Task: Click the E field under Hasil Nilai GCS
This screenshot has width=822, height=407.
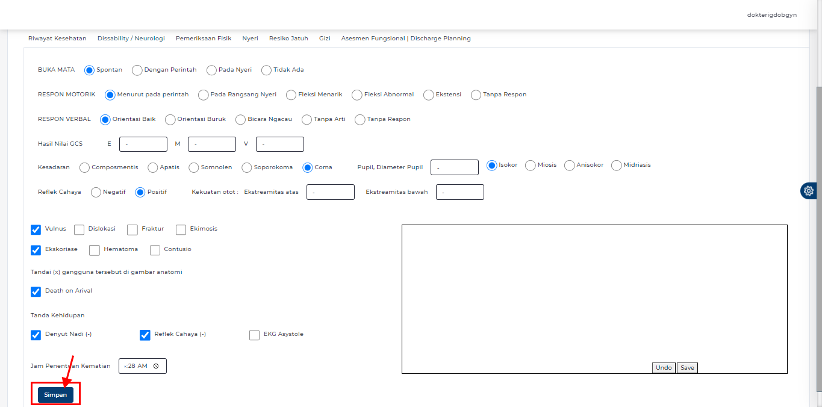Action: [143, 144]
